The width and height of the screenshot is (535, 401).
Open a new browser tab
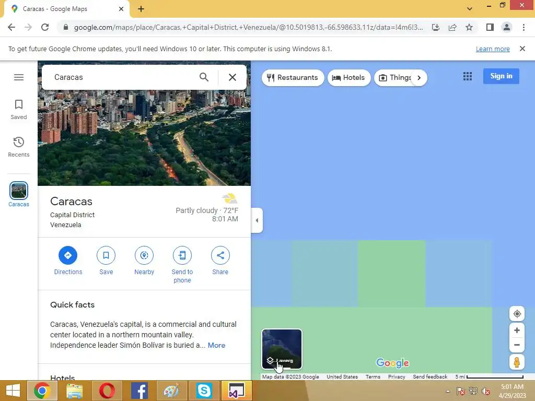[x=141, y=9]
